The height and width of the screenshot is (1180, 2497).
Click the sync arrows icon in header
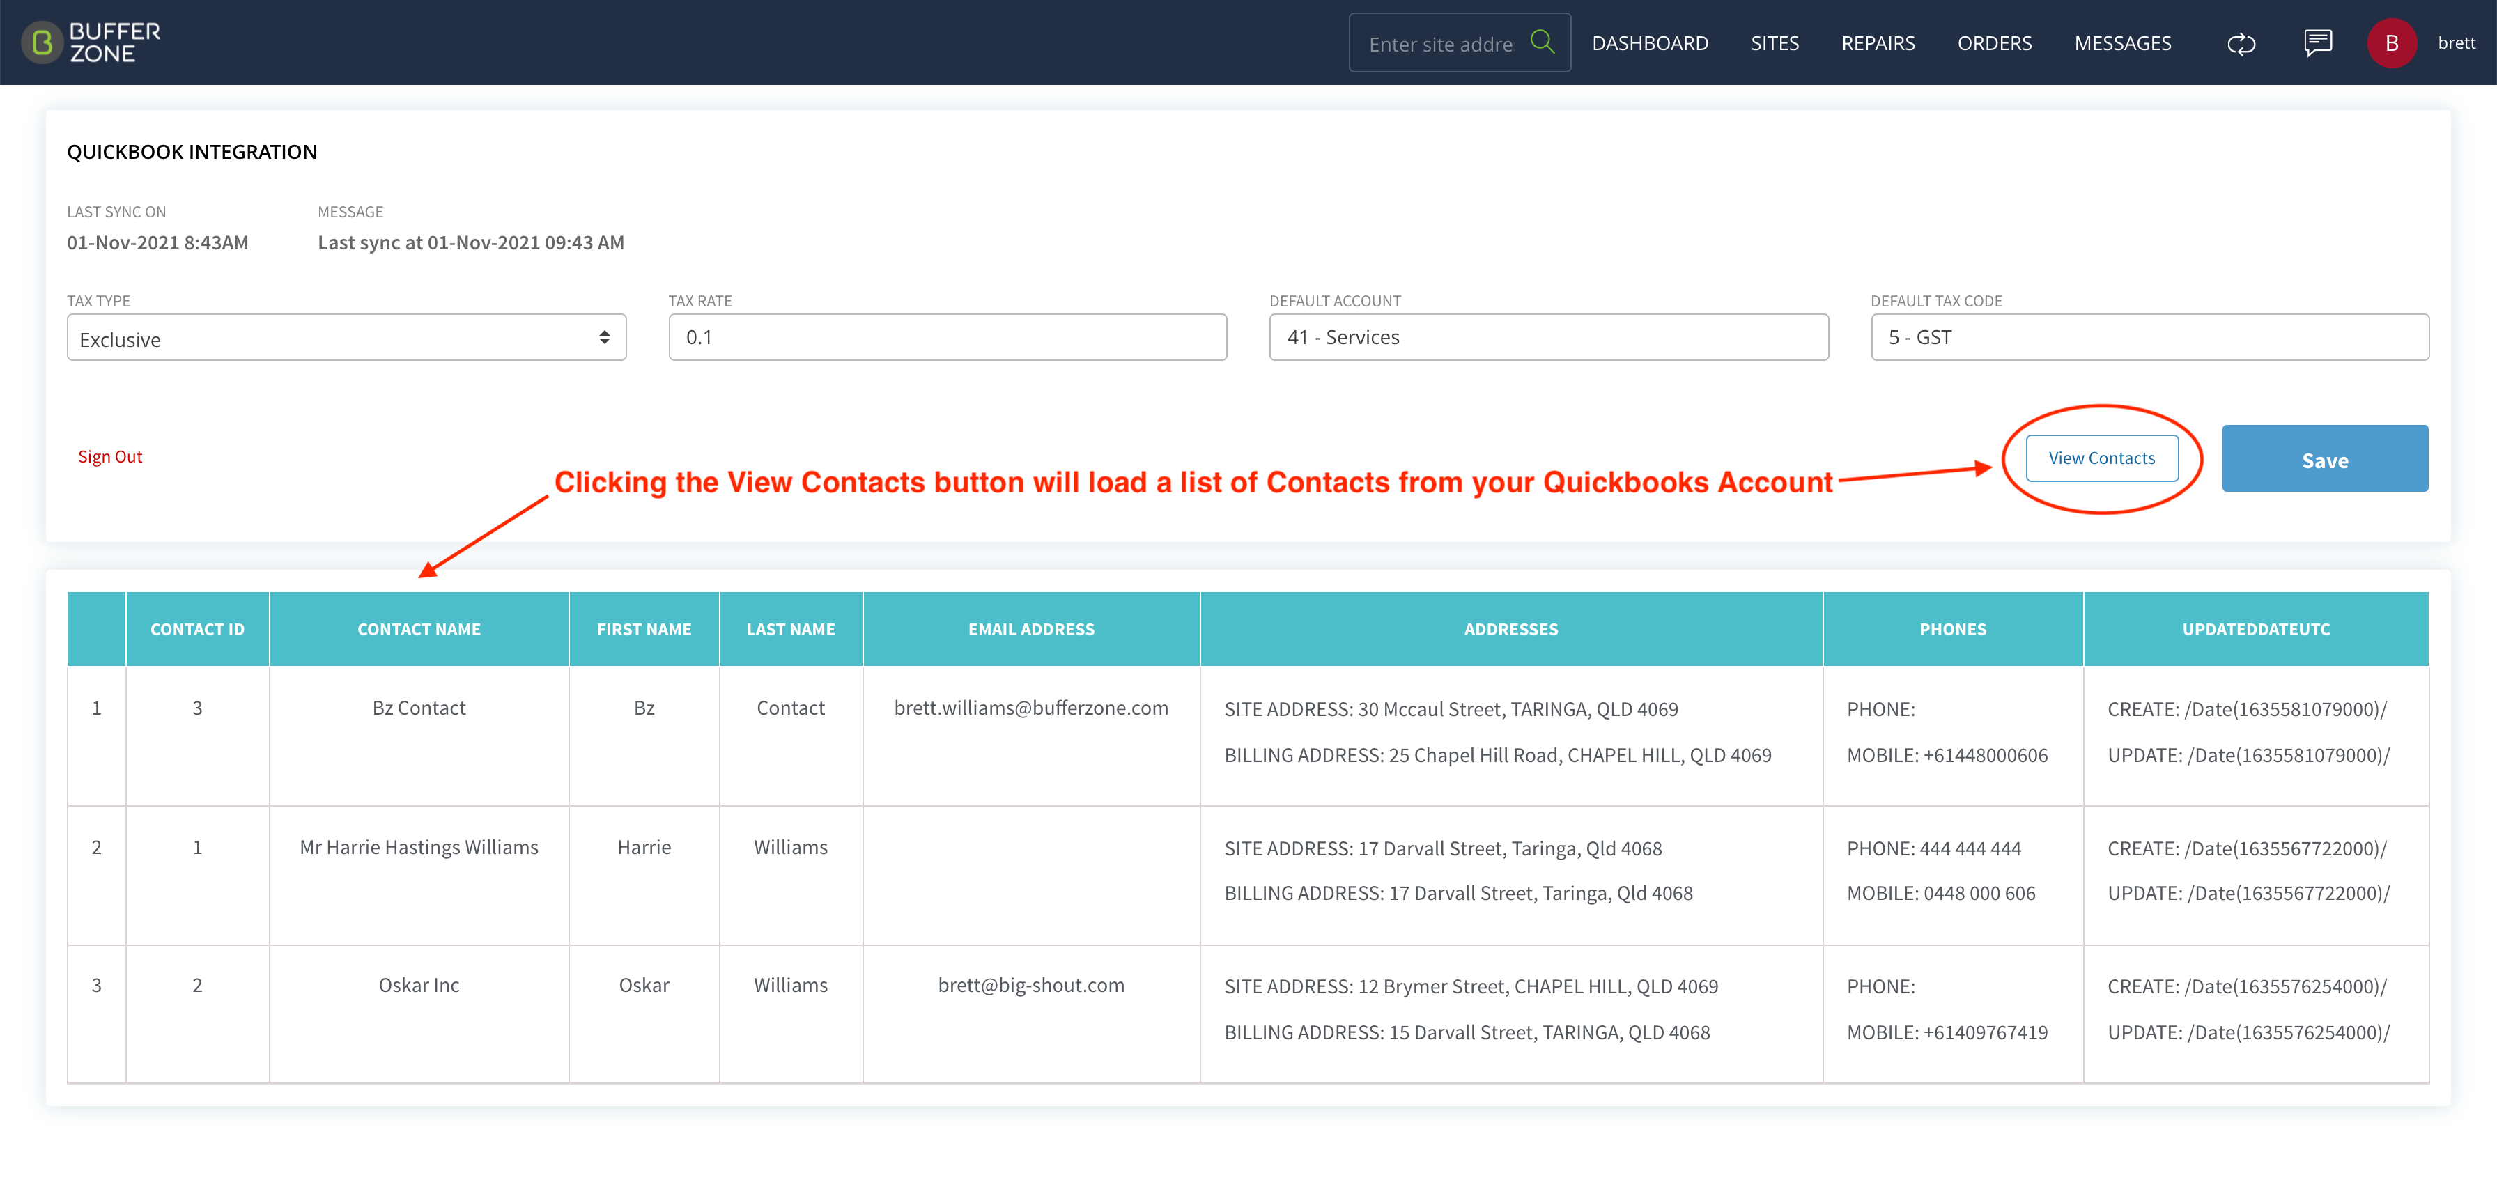[2241, 44]
